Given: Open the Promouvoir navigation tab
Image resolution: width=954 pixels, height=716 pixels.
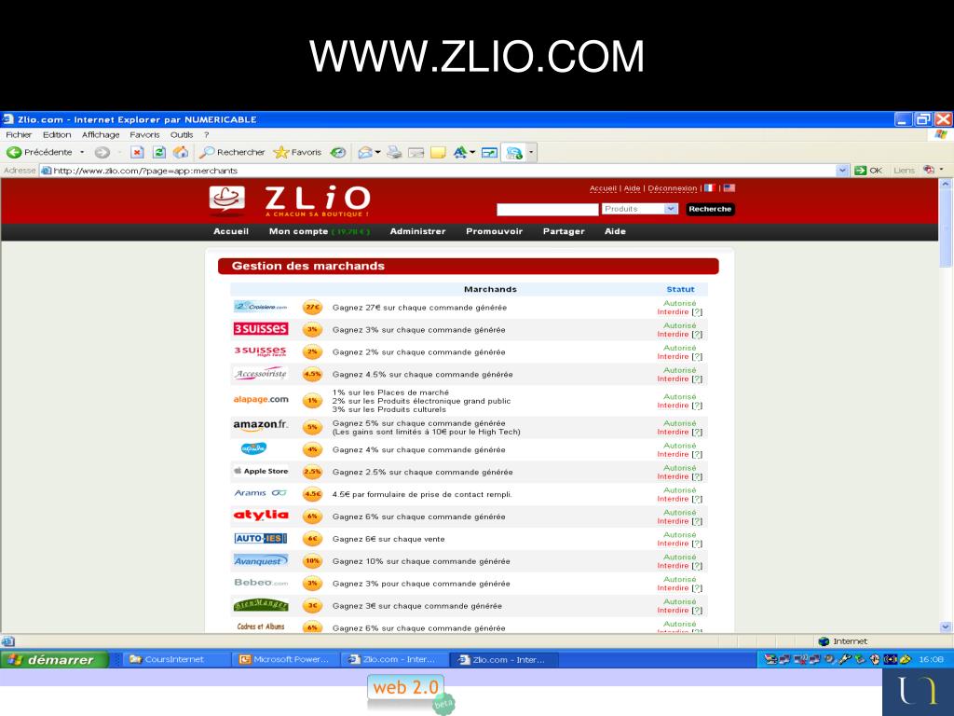Looking at the screenshot, I should (494, 231).
